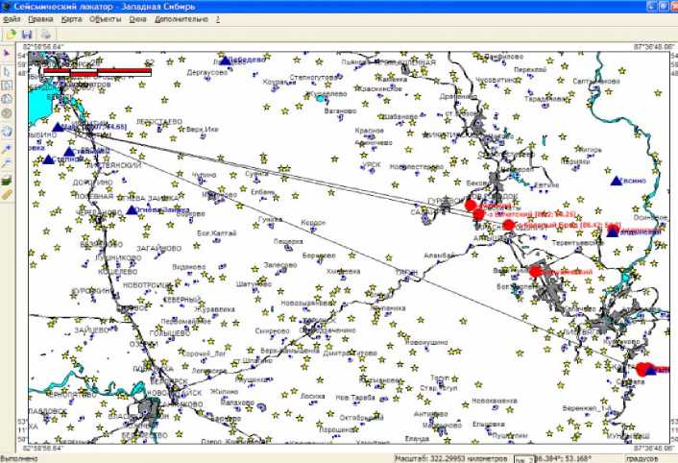Image resolution: width=678 pixels, height=463 pixels.
Task: Click the Журавлиха village label
Action: [214, 309]
